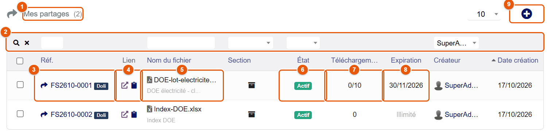
Task: Open share reference FS2610-0002
Action: tap(71, 115)
